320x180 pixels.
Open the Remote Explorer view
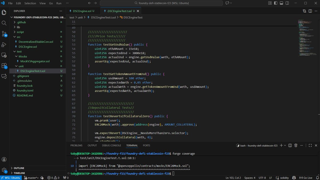coord(4,55)
